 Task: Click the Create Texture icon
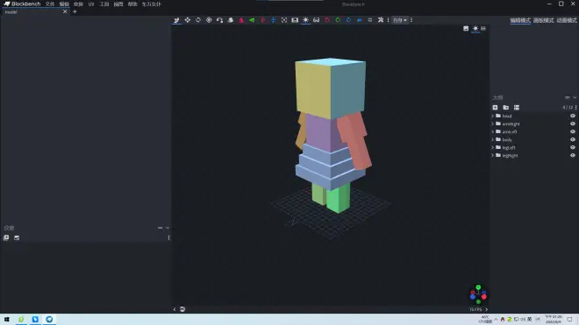[x=17, y=237]
